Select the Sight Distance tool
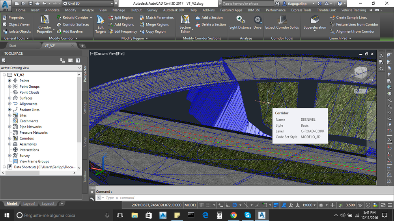 point(240,22)
